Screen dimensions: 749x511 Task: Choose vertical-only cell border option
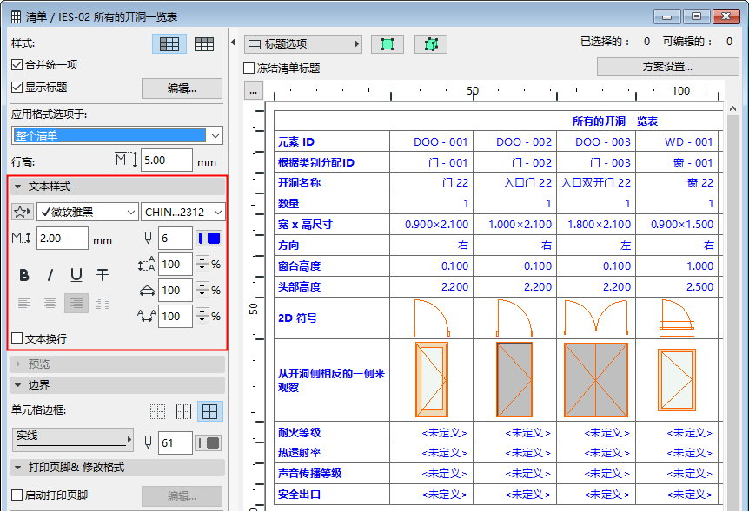point(183,411)
